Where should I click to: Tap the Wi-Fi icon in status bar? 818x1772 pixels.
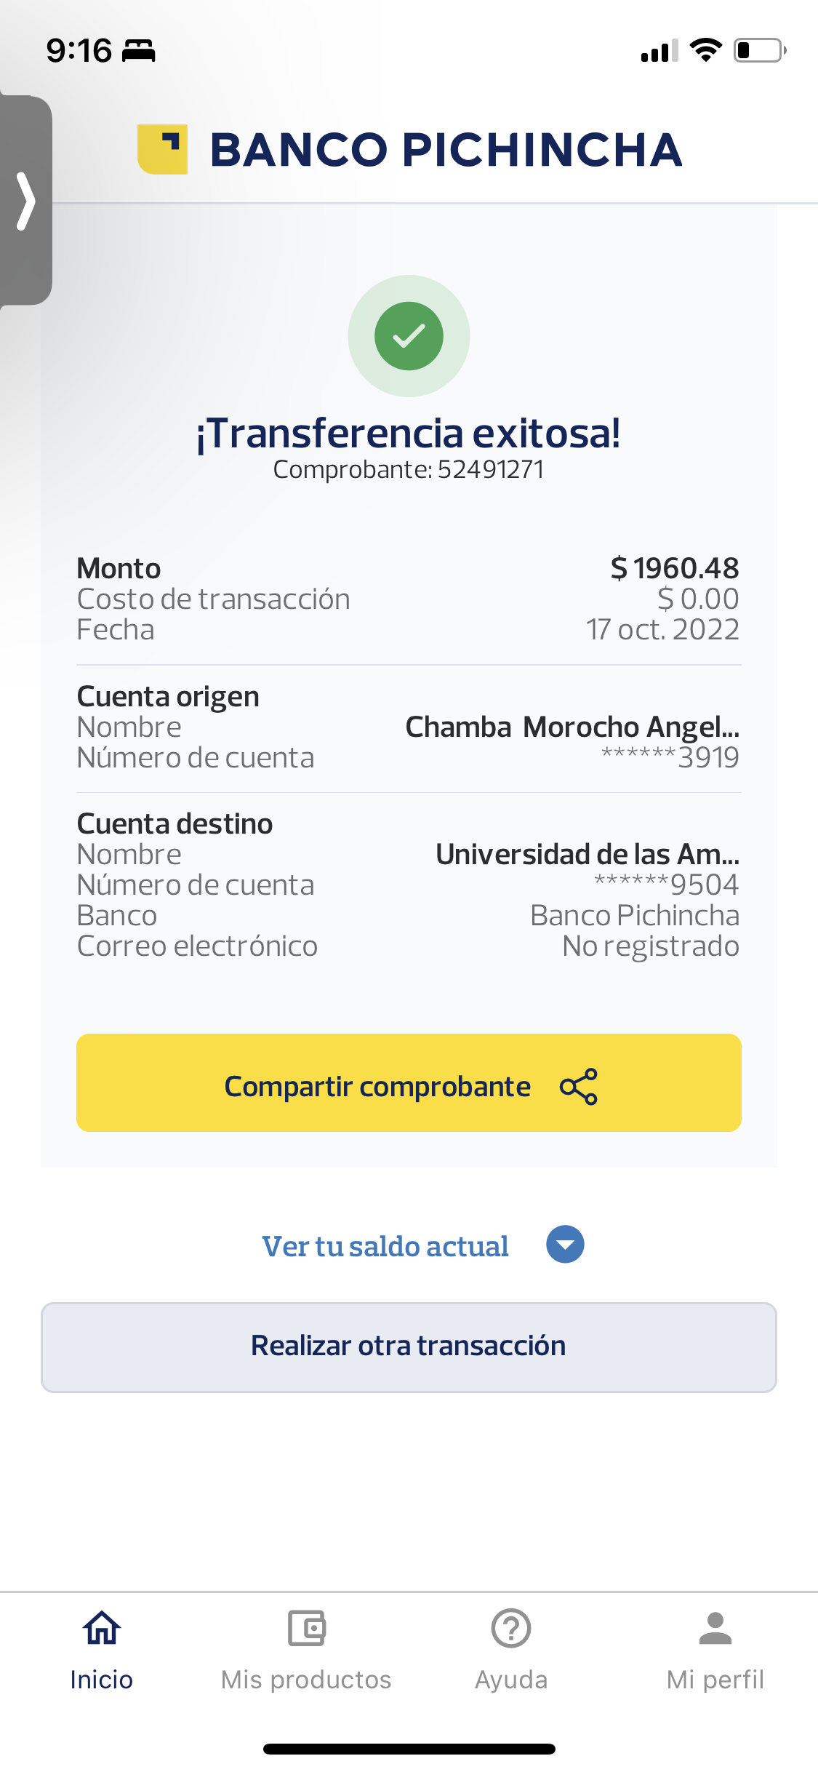pos(705,50)
